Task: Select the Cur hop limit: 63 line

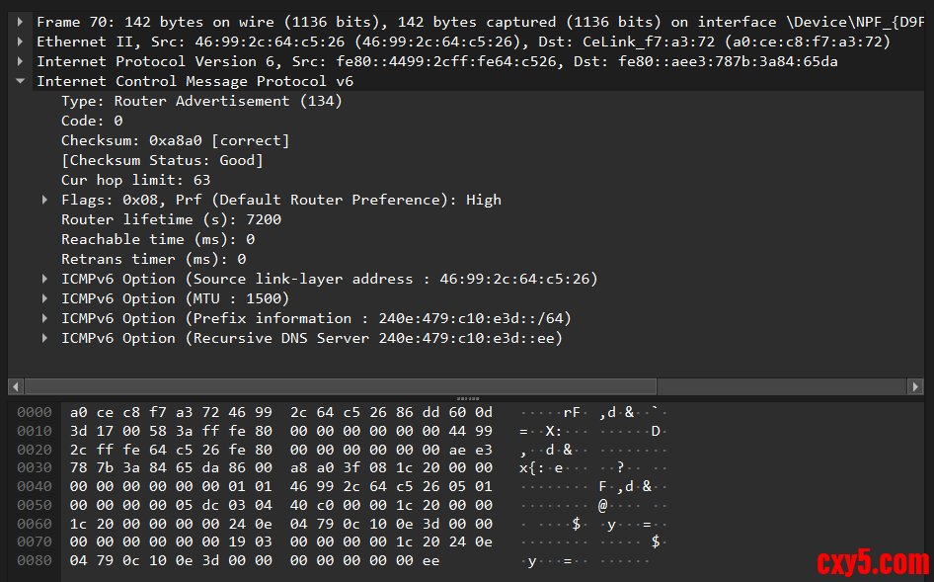Action: 135,180
